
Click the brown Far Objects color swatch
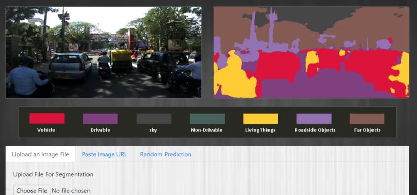367,118
